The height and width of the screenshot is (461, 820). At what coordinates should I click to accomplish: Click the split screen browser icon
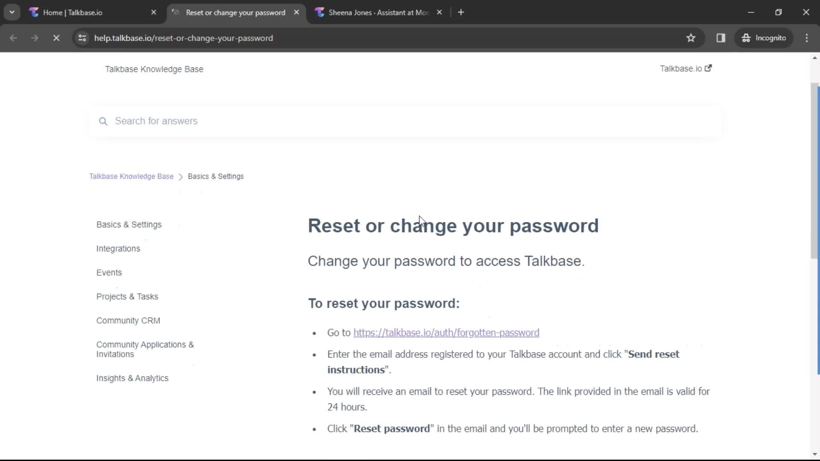[x=721, y=38]
